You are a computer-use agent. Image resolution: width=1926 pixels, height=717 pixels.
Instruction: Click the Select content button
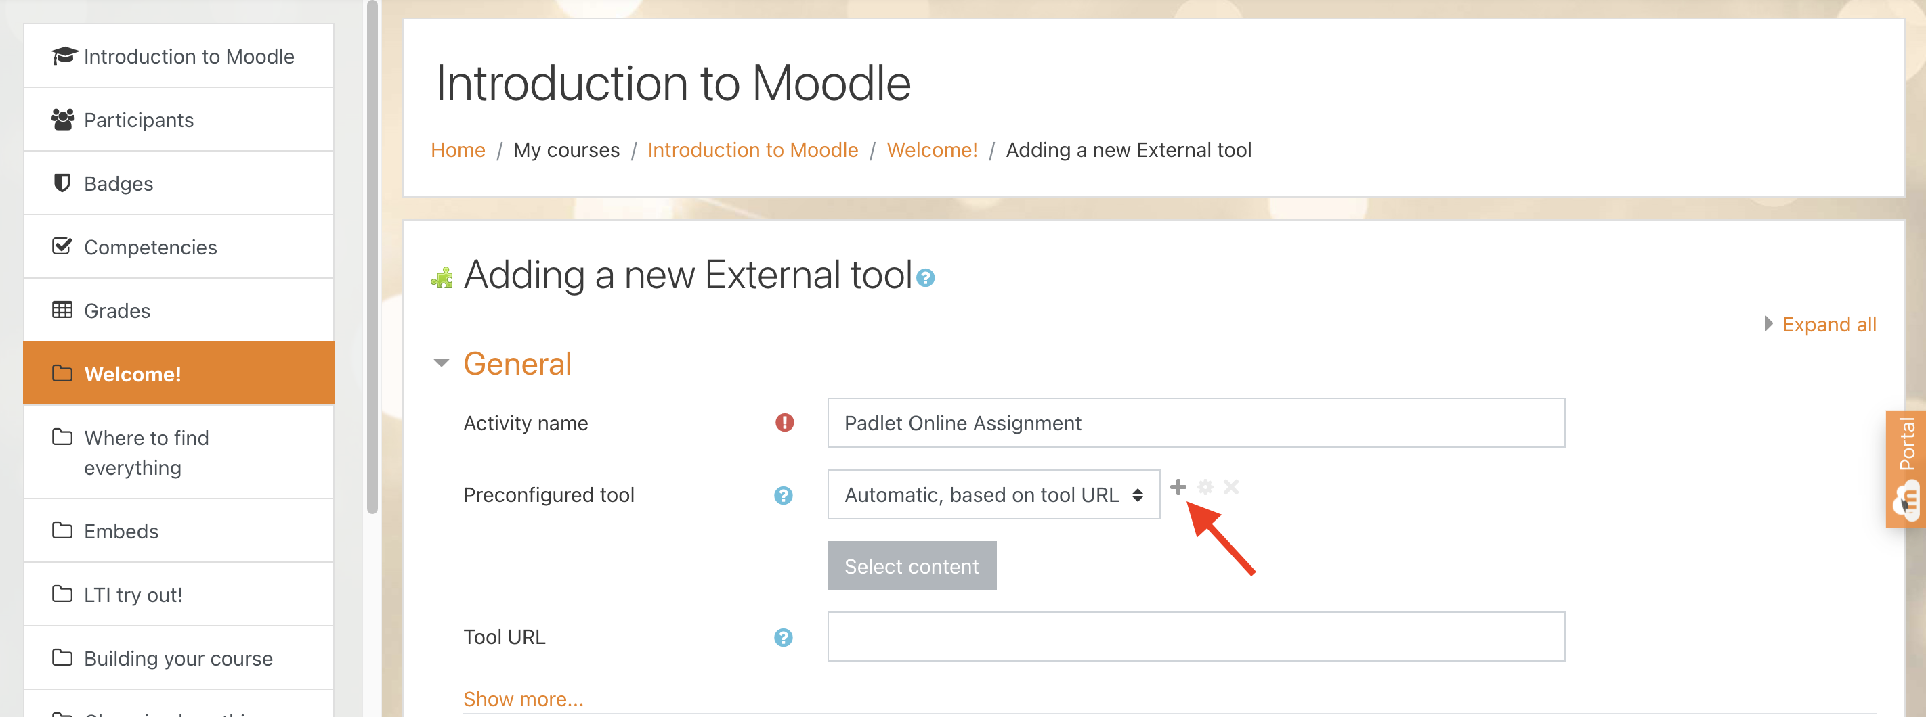pos(912,565)
